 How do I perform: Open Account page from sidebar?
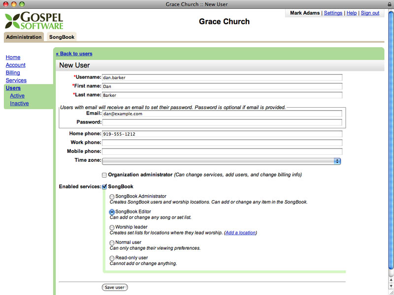click(x=16, y=65)
